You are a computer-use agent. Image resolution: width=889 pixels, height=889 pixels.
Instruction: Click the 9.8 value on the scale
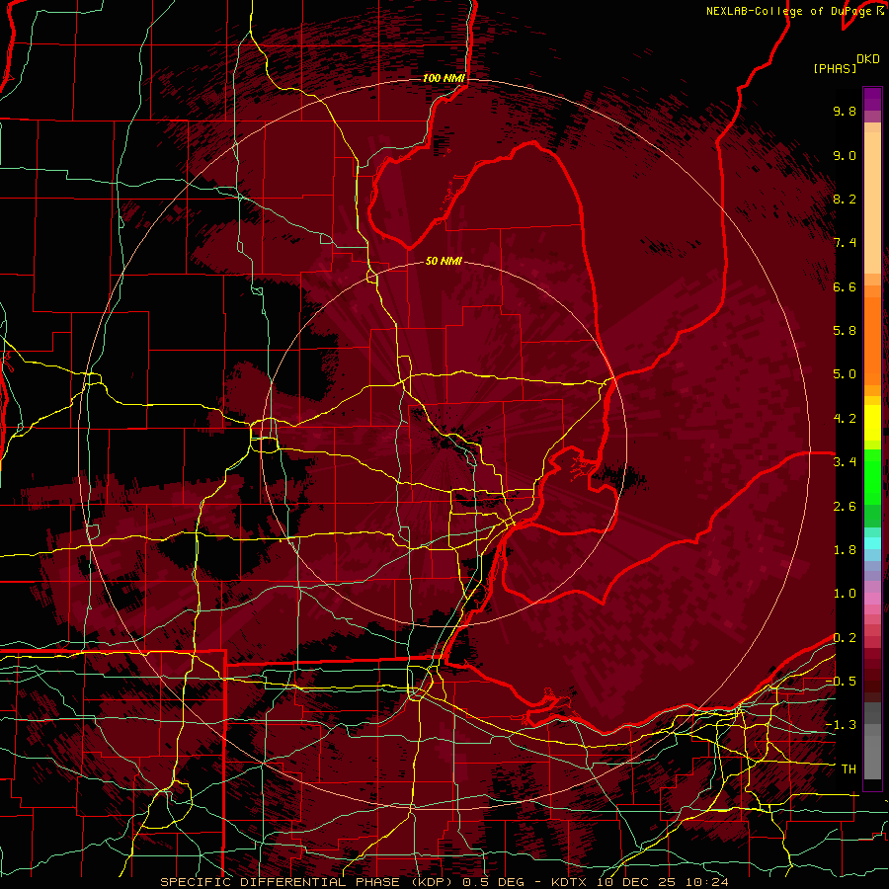(x=845, y=111)
